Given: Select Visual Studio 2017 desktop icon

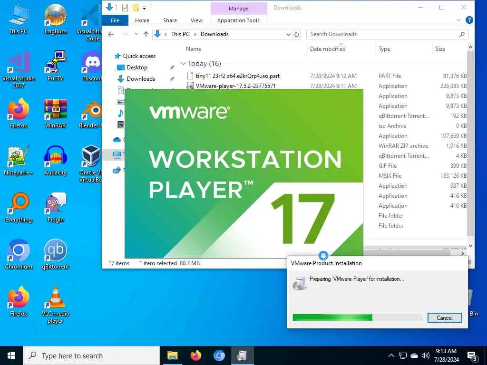Looking at the screenshot, I should coord(19,70).
